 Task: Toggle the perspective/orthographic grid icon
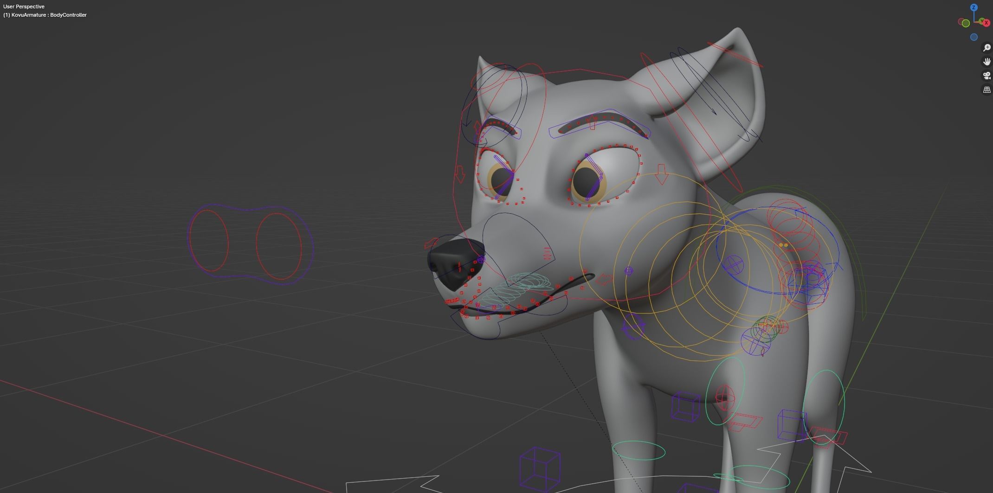tap(987, 90)
